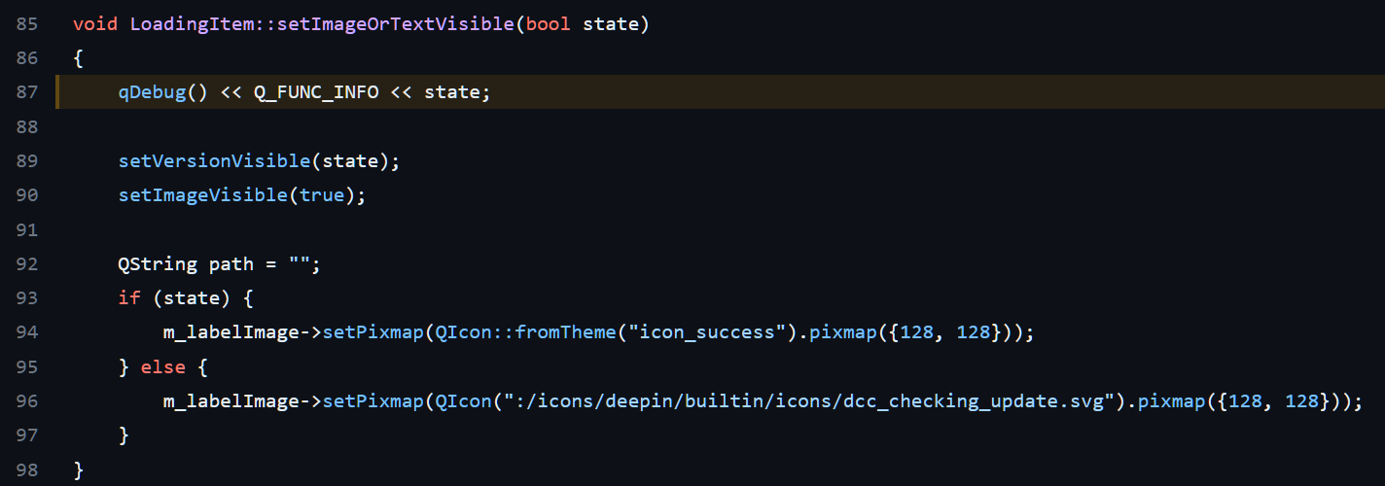
Task: Click line number 89
Action: 27,161
